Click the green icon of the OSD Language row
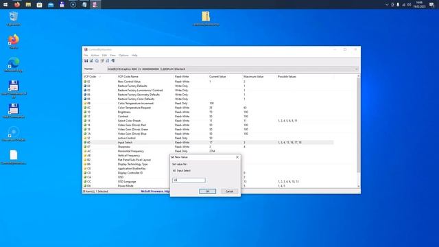The image size is (439, 247). (85, 181)
